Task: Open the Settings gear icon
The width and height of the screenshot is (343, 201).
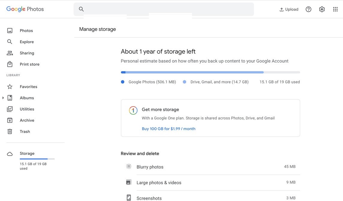Action: click(x=322, y=9)
